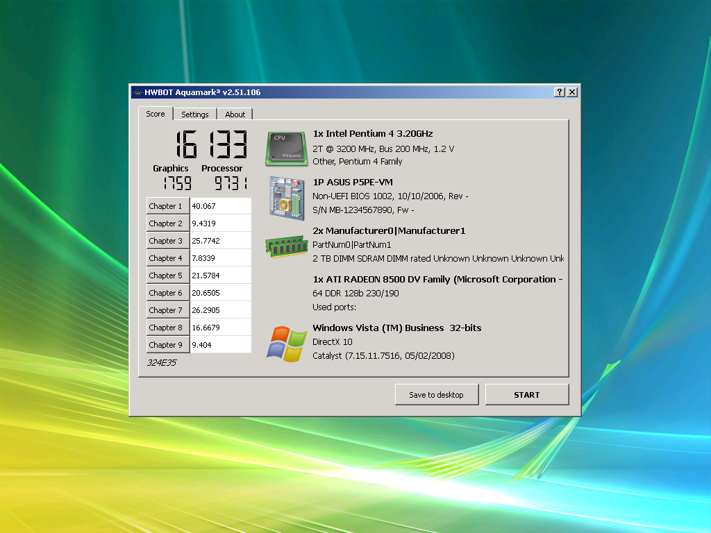The image size is (711, 533).
Task: Click the Chapter 3 value 25.7742
Action: pyautogui.click(x=220, y=241)
